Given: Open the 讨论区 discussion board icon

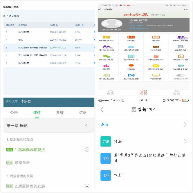Looking at the screenshot, I should point(156,47).
